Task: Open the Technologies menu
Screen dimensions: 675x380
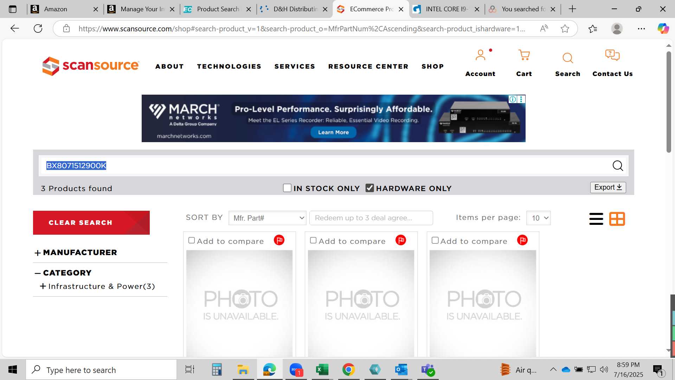Action: (229, 66)
